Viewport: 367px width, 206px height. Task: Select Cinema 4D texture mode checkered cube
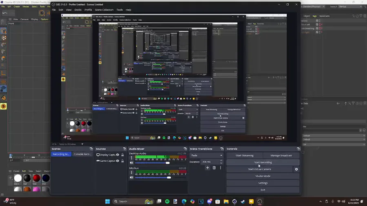[x=4, y=38]
